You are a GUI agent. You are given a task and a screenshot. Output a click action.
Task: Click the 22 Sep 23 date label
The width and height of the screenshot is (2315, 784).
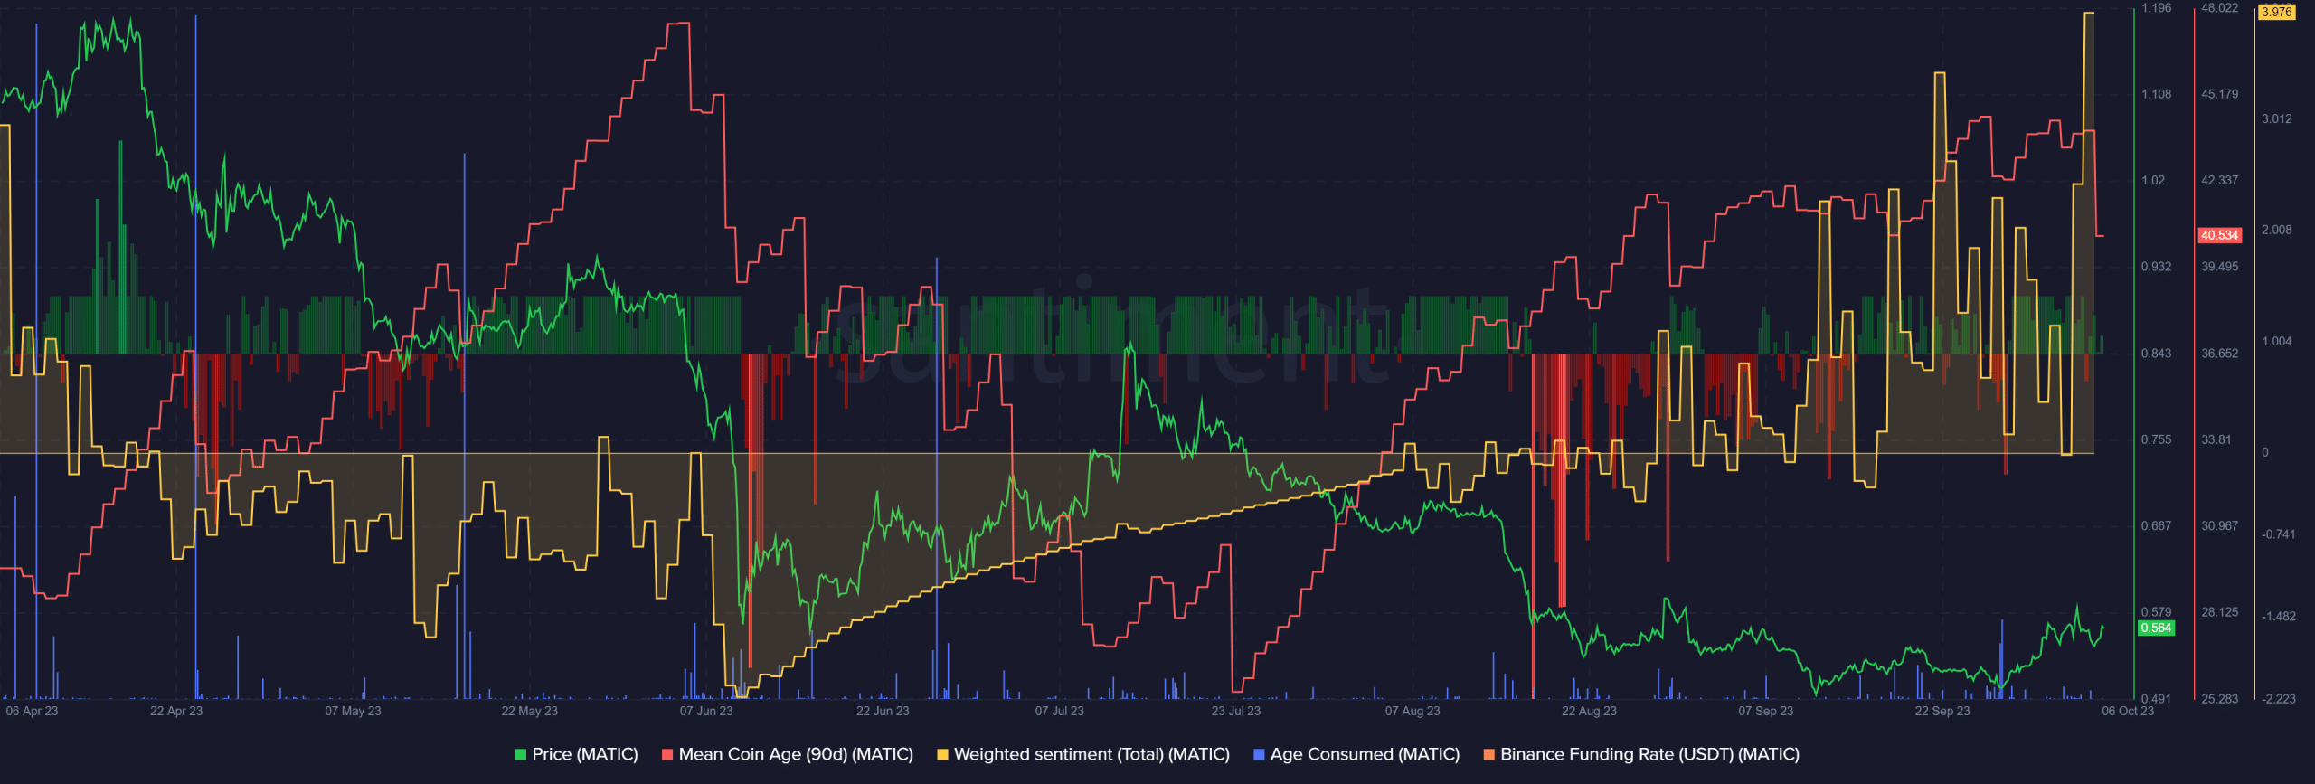click(x=1942, y=711)
